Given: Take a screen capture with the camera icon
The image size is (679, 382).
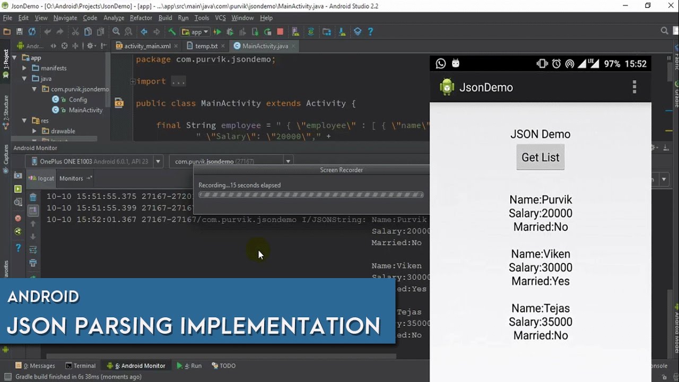Looking at the screenshot, I should (18, 176).
